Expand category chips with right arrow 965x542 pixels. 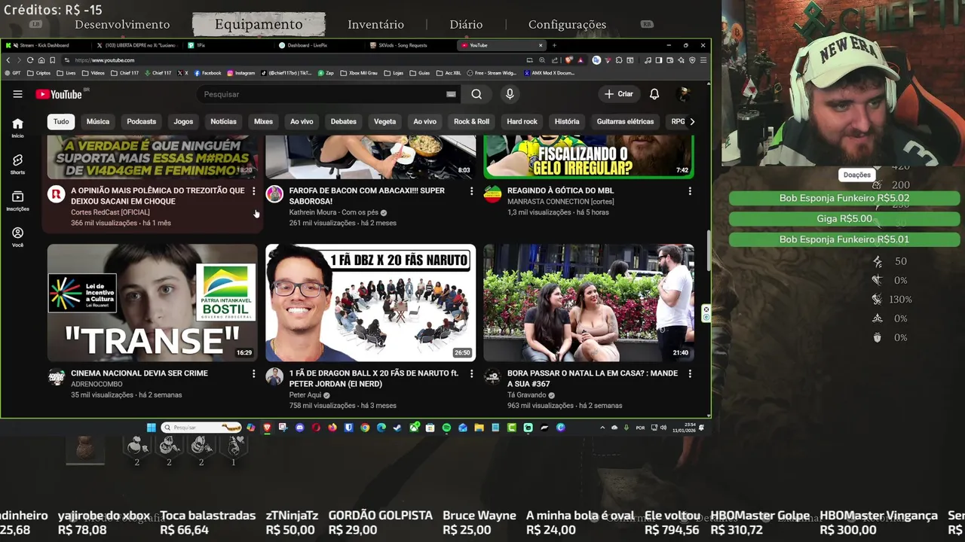[x=692, y=121]
